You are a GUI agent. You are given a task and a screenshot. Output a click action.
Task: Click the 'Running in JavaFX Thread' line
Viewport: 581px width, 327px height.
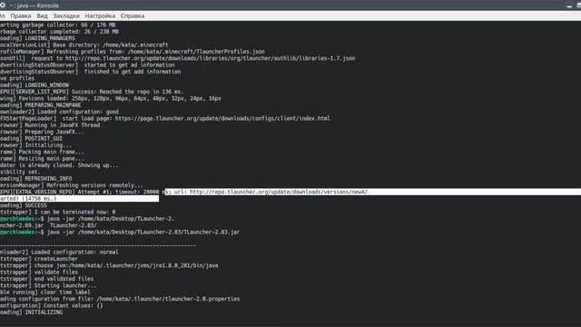coord(50,125)
